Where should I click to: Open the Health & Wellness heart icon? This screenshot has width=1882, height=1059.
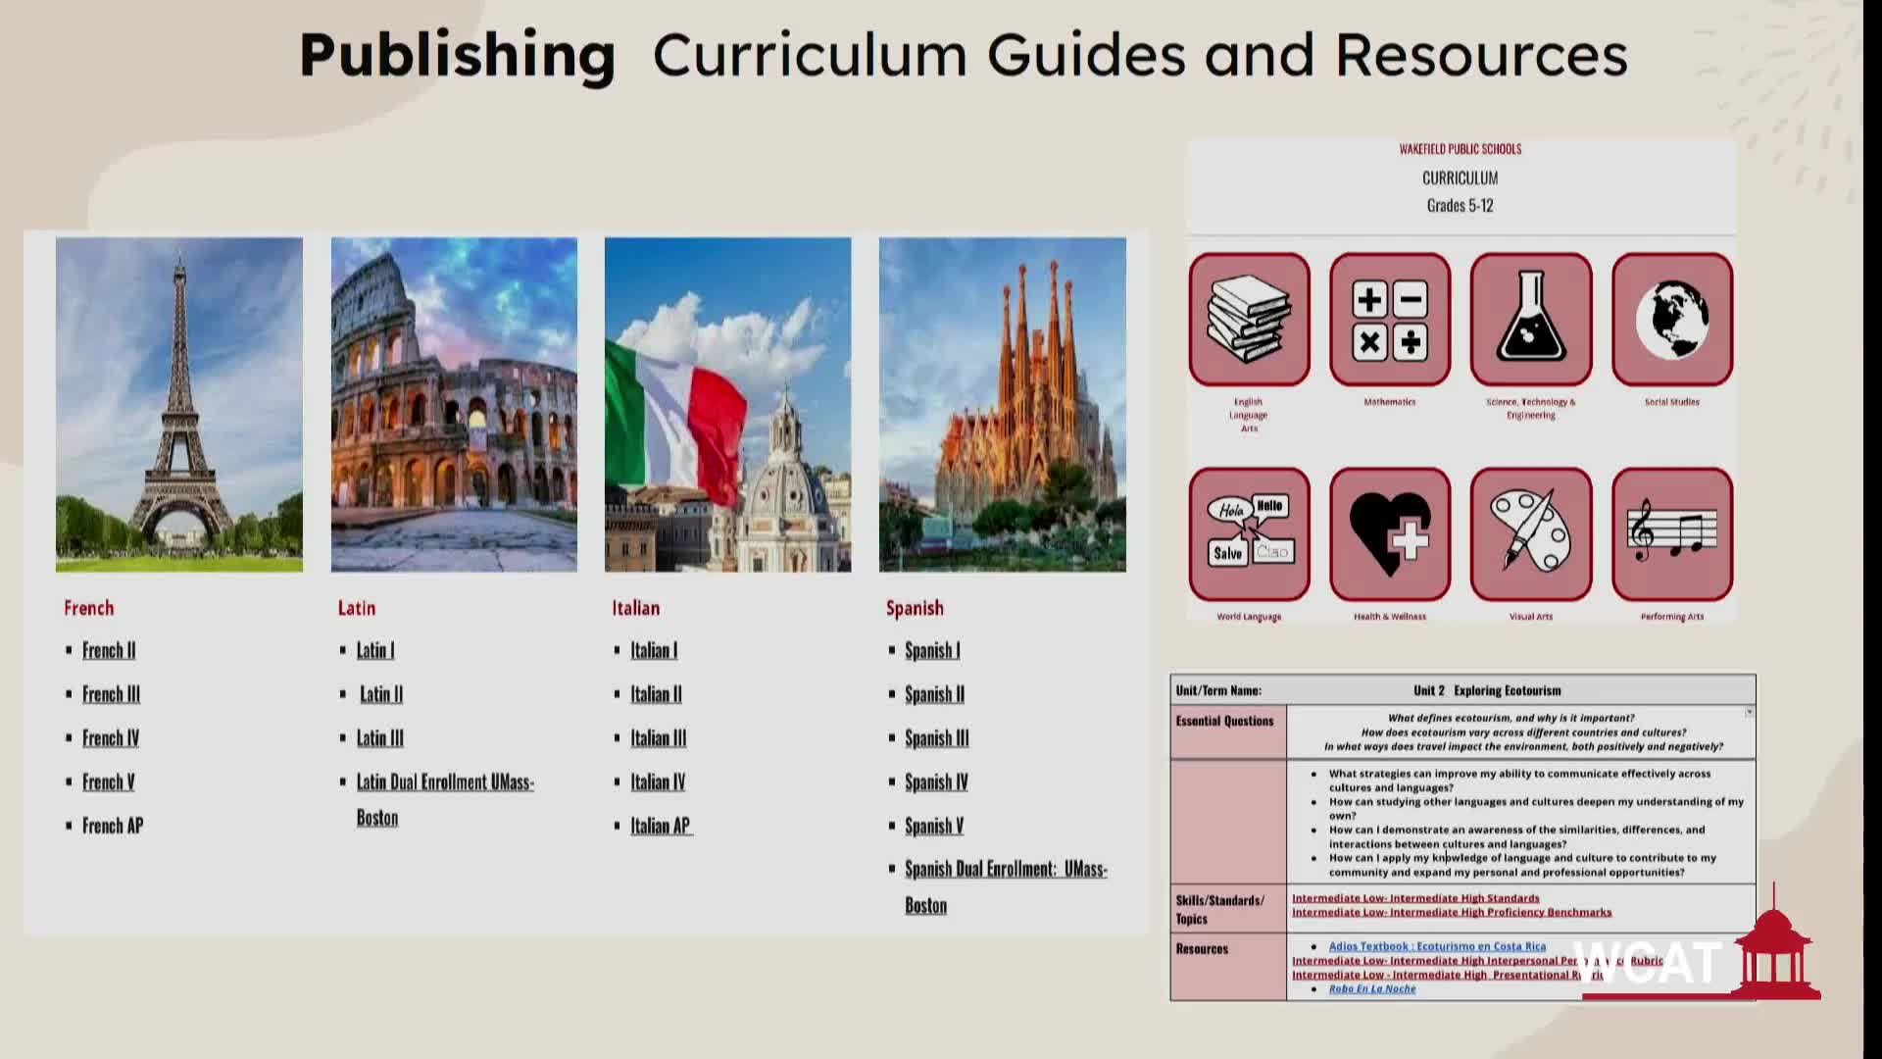coord(1390,533)
